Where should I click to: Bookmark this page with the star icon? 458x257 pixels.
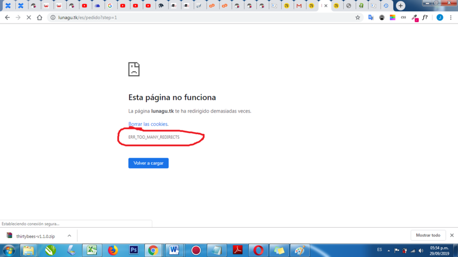(358, 17)
